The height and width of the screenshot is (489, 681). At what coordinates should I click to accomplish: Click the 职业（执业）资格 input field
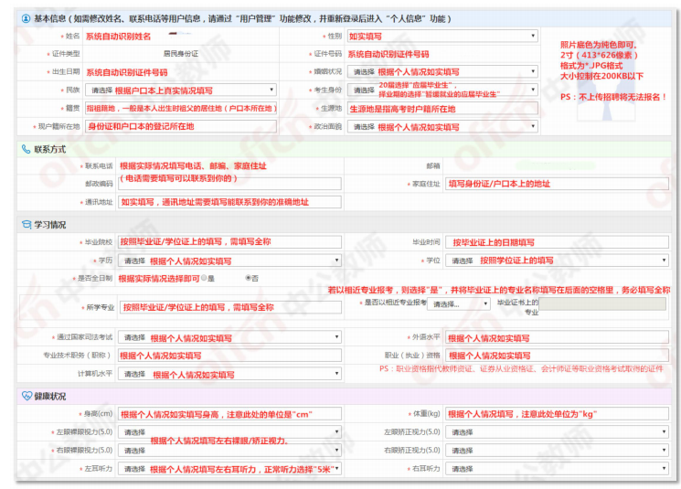click(x=557, y=356)
